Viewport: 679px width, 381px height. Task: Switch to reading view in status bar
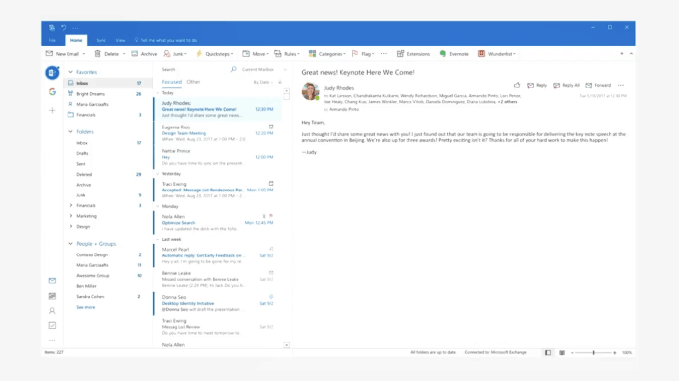(x=562, y=353)
